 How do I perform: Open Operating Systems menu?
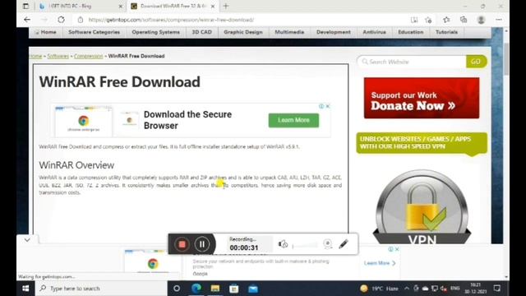coord(155,32)
